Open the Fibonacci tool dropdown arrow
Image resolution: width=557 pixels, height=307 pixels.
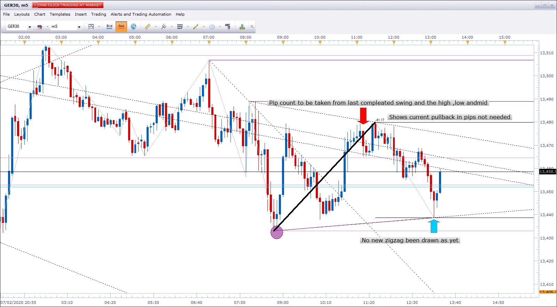[188, 26]
